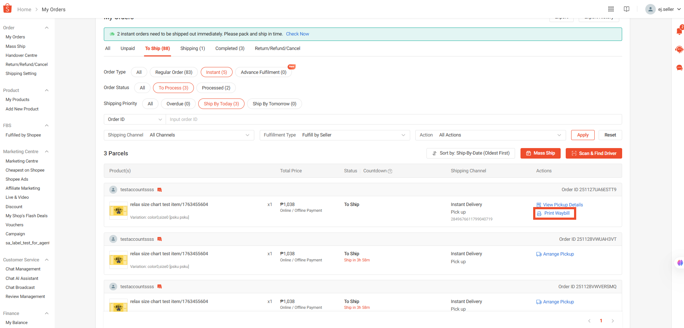Select Processed (2) order status
Screen dimensions: 684x328
[x=216, y=88]
